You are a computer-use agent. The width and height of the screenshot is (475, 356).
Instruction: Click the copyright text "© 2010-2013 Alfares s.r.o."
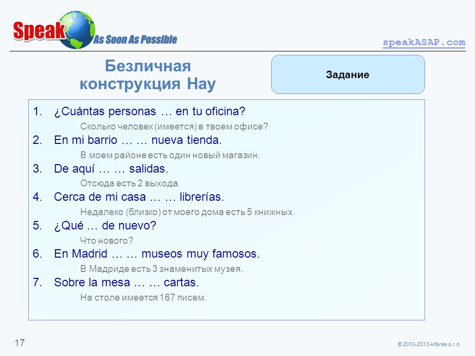point(429,344)
